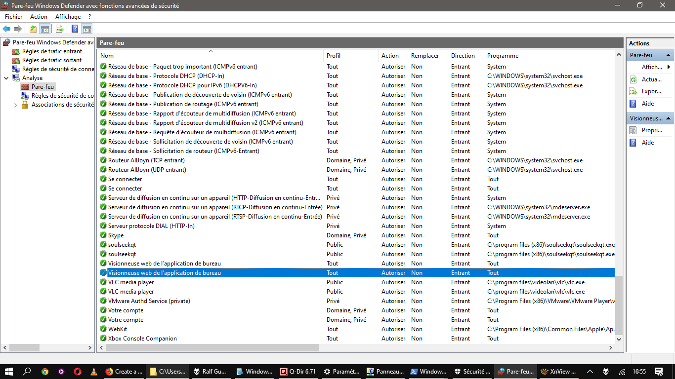Click Propriétés icon in the Actions pane
The height and width of the screenshot is (379, 675).
click(x=633, y=130)
